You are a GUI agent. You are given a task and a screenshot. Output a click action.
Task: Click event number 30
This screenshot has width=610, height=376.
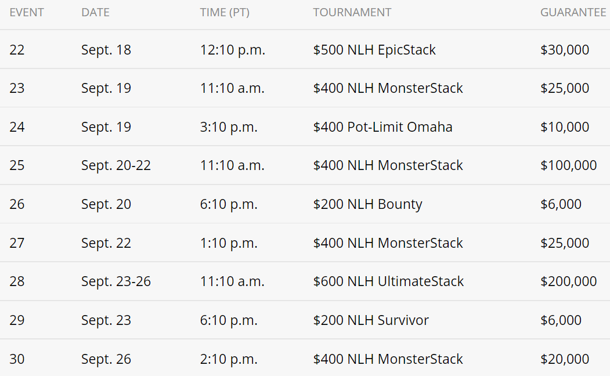tap(17, 359)
